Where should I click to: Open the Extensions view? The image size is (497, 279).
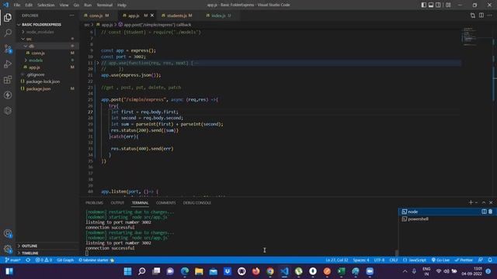[8, 79]
